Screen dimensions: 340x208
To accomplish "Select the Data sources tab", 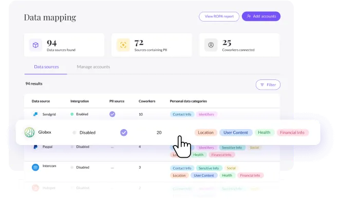I will 46,67.
